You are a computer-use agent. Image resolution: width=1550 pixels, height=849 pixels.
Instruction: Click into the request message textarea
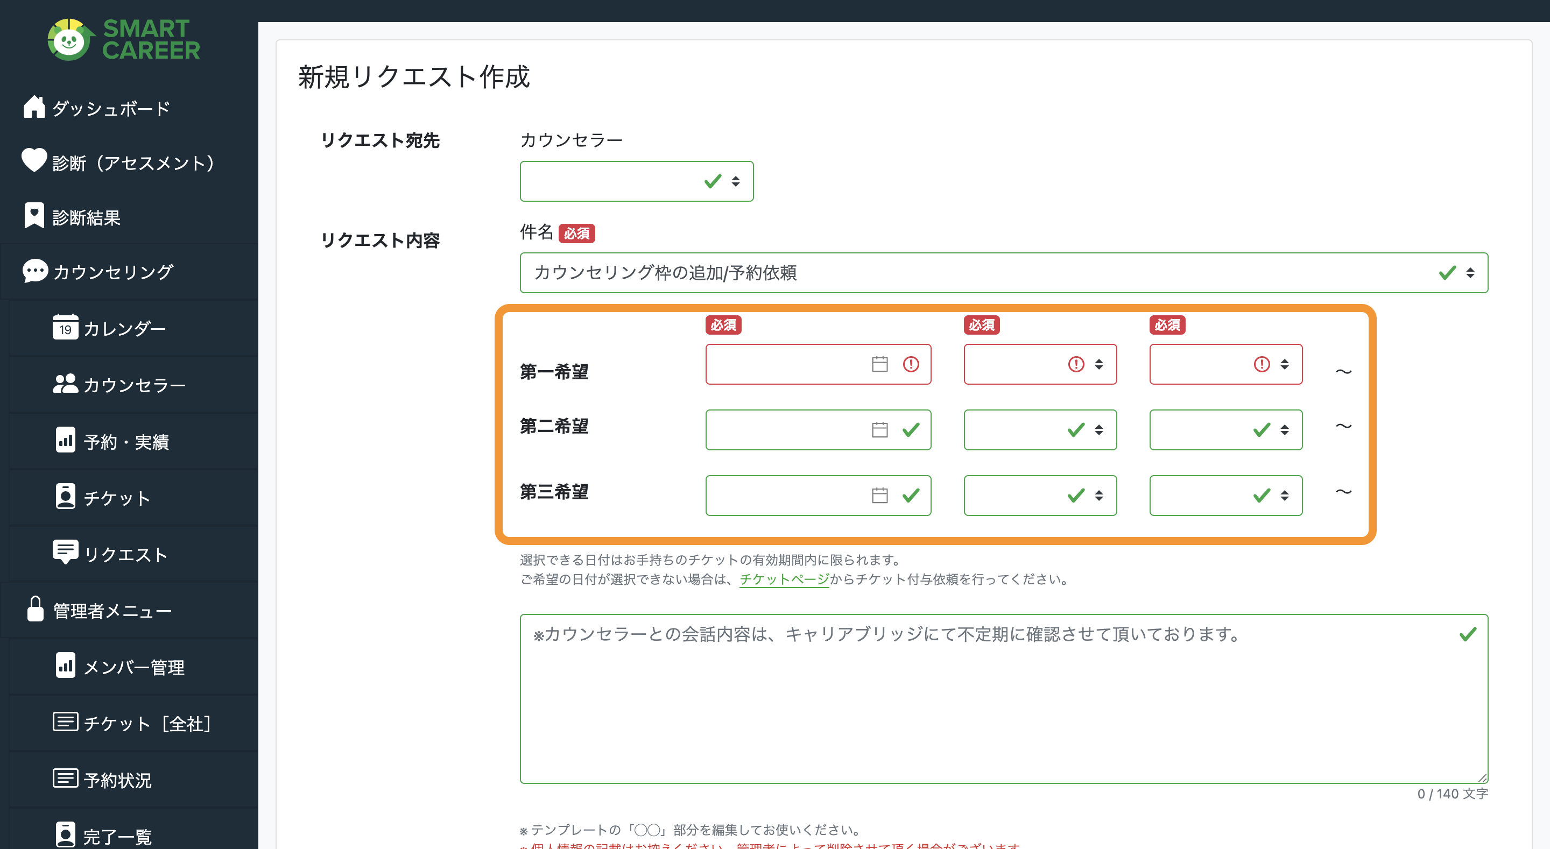1004,698
